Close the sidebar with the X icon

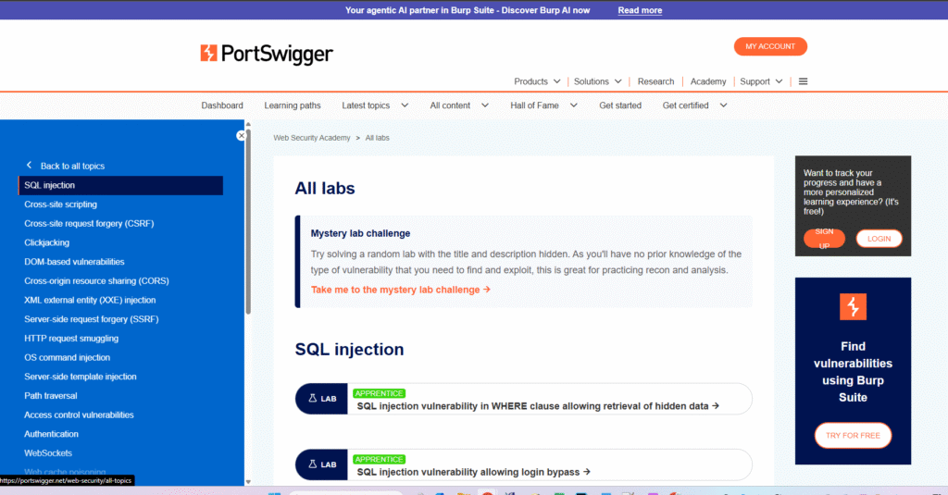242,135
